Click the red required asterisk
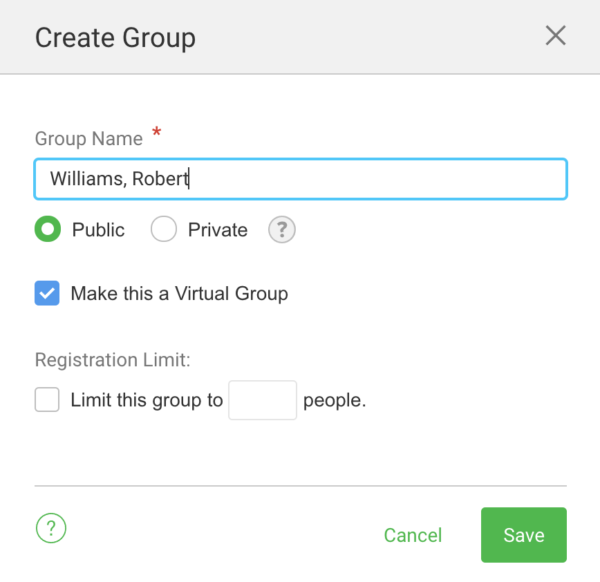 tap(157, 133)
